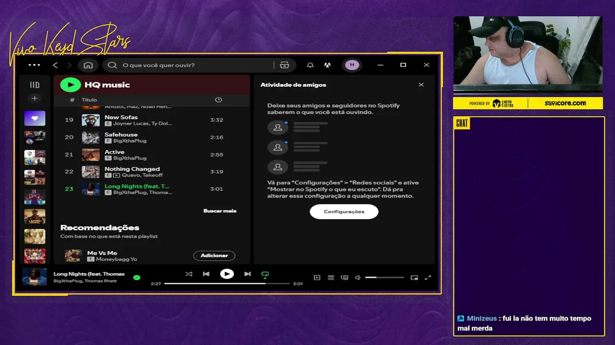
Task: Click the New Sofas album cover
Action: click(x=91, y=120)
